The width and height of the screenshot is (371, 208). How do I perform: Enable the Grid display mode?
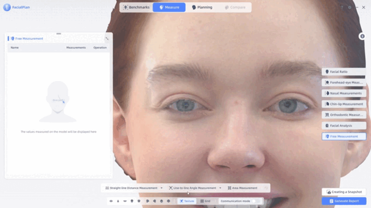[x=205, y=201]
